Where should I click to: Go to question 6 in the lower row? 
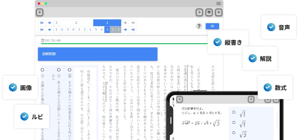click(62, 29)
